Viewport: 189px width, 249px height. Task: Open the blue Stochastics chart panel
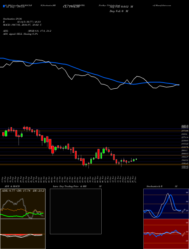(x=166, y=204)
